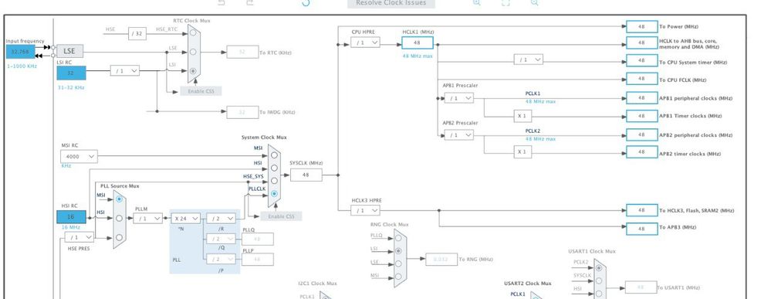Click To CPU System timer value box

641,60
